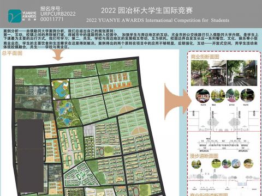Click the blue lake area on the master plan

(61, 90)
